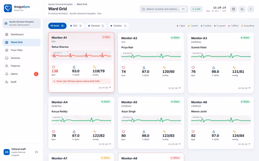Viewport: 259px width, 161px height.
Task: Open the Monitor-A3 card title
Action: 199,38
